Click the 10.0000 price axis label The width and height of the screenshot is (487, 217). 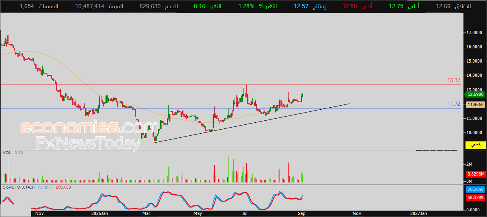click(x=474, y=132)
